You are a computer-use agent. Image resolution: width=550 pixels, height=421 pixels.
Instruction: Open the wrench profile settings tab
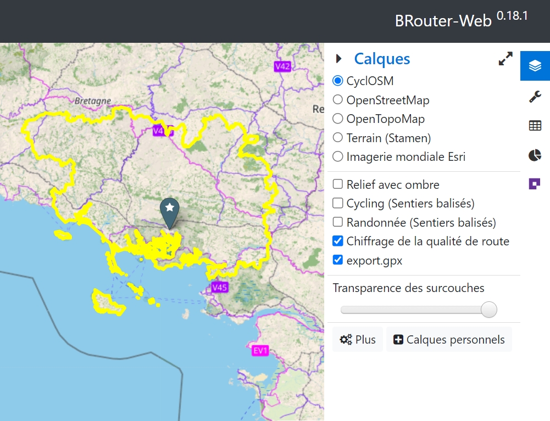tap(535, 97)
